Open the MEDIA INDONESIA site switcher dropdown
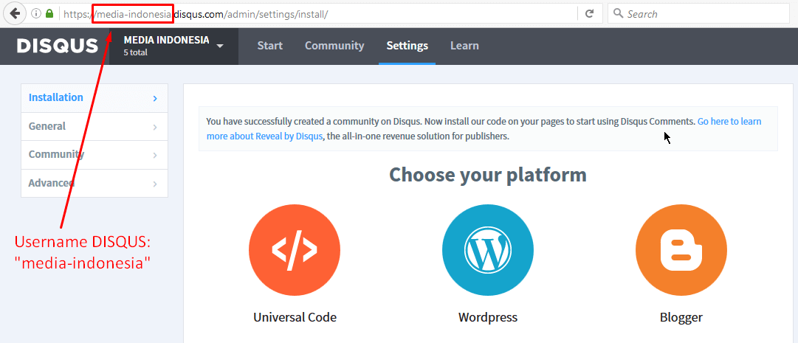 click(x=173, y=46)
